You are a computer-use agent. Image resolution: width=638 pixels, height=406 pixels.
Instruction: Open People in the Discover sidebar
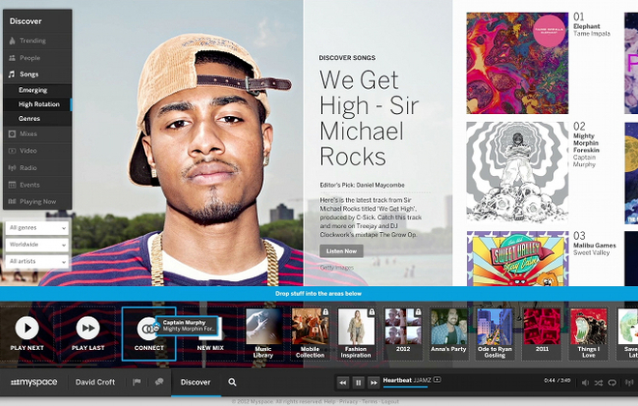38,58
